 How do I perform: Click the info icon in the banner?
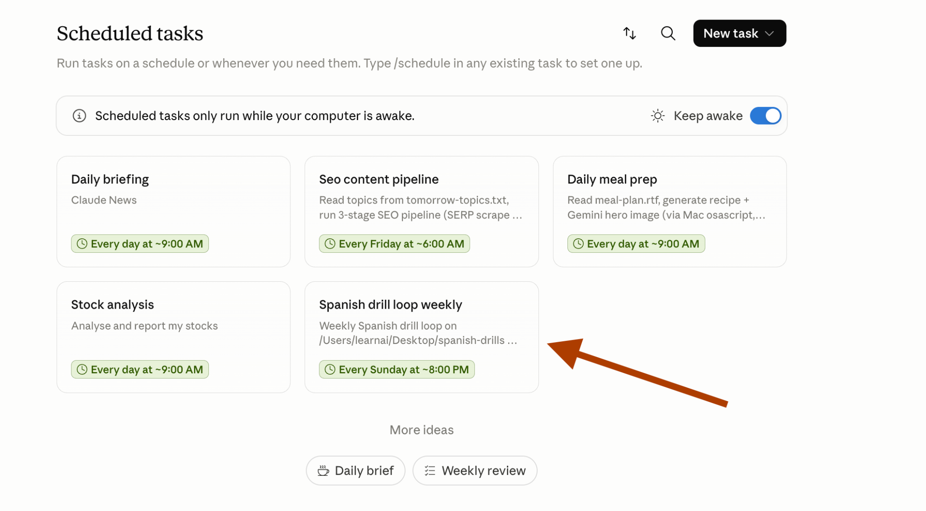(x=79, y=116)
